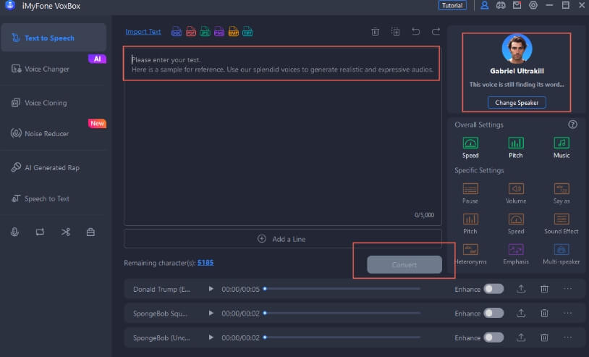Viewport: 589px width, 357px height.
Task: Apply Emphasis setting
Action: click(516, 254)
